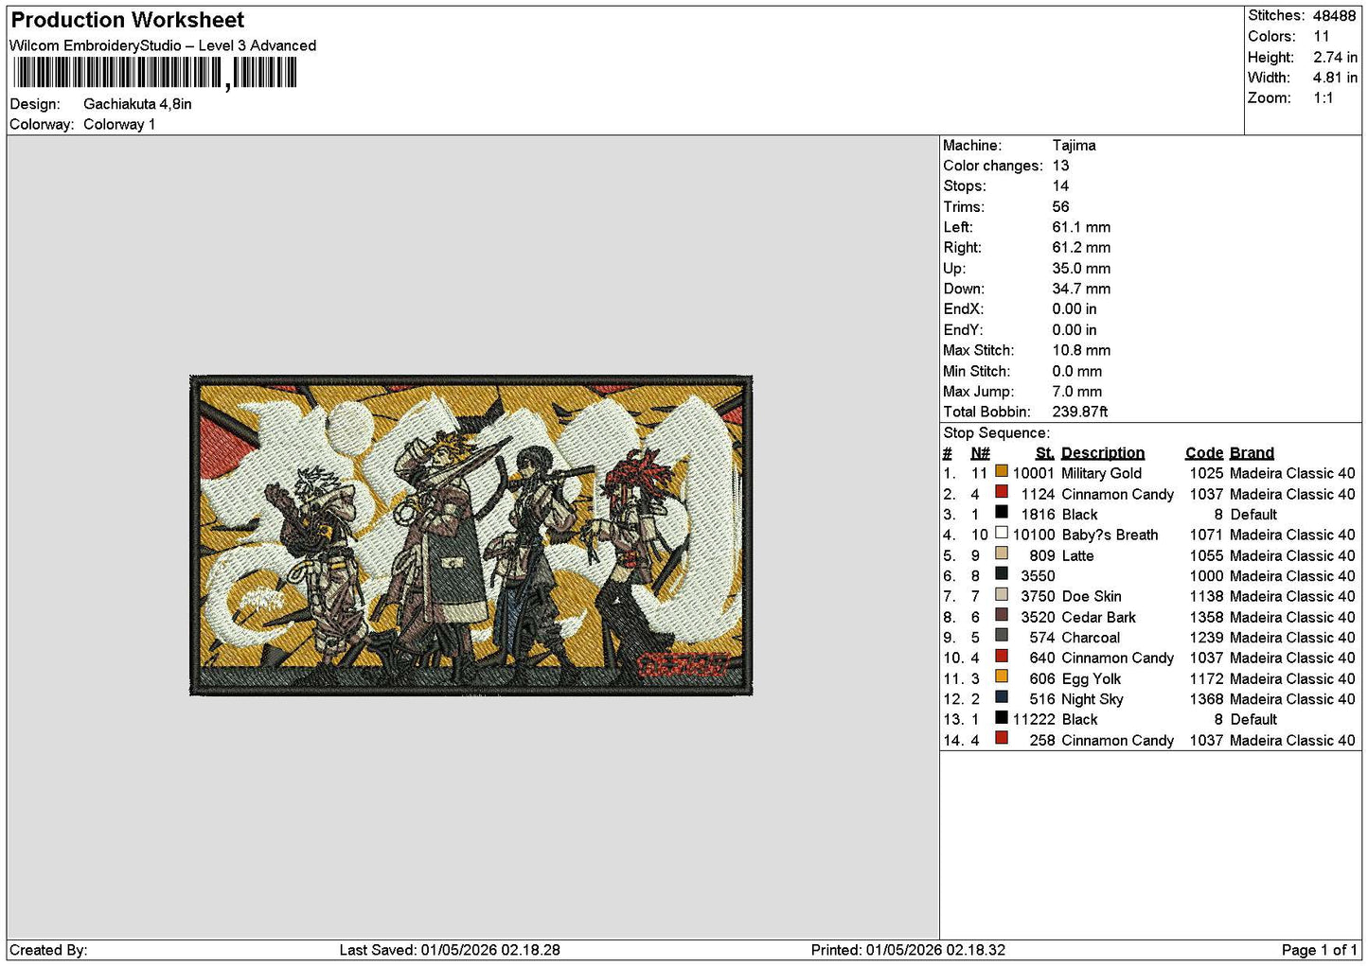Select Right value '61.2 mm'
This screenshot has height=966, width=1368.
1081,248
